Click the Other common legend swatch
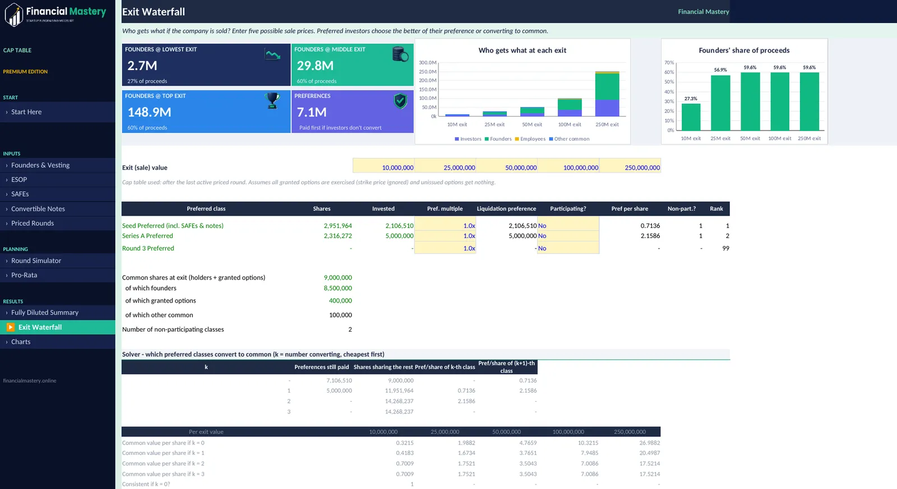 [551, 139]
